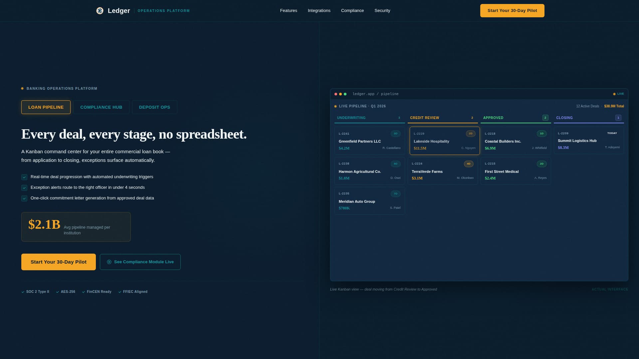Click the LIVE PIPELINE · Q1 2026 label

tap(362, 106)
